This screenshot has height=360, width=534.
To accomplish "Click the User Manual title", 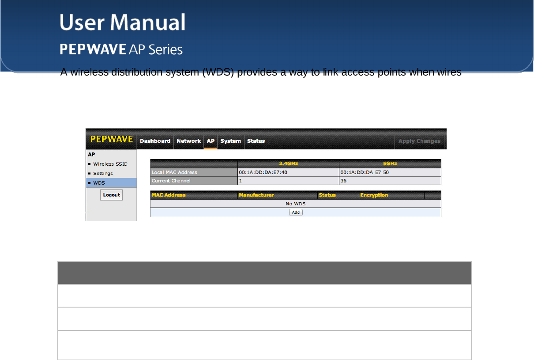I will pyautogui.click(x=123, y=22).
